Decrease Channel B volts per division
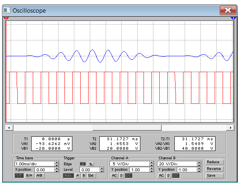Screen dimensions: 240x189 pyautogui.click(x=199, y=165)
